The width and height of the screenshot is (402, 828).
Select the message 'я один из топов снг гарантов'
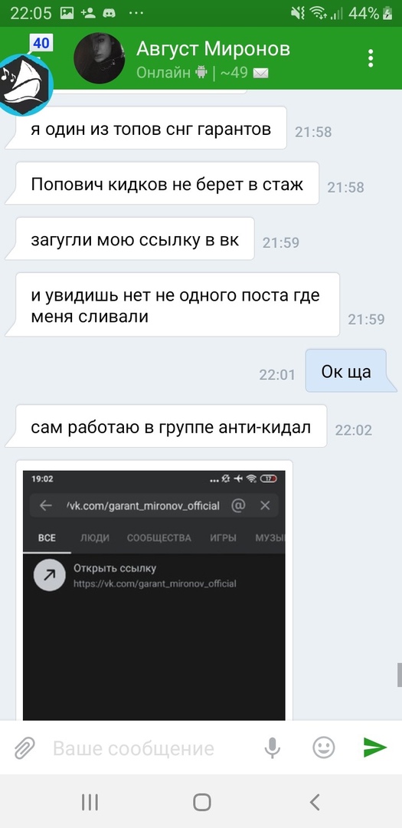(151, 128)
